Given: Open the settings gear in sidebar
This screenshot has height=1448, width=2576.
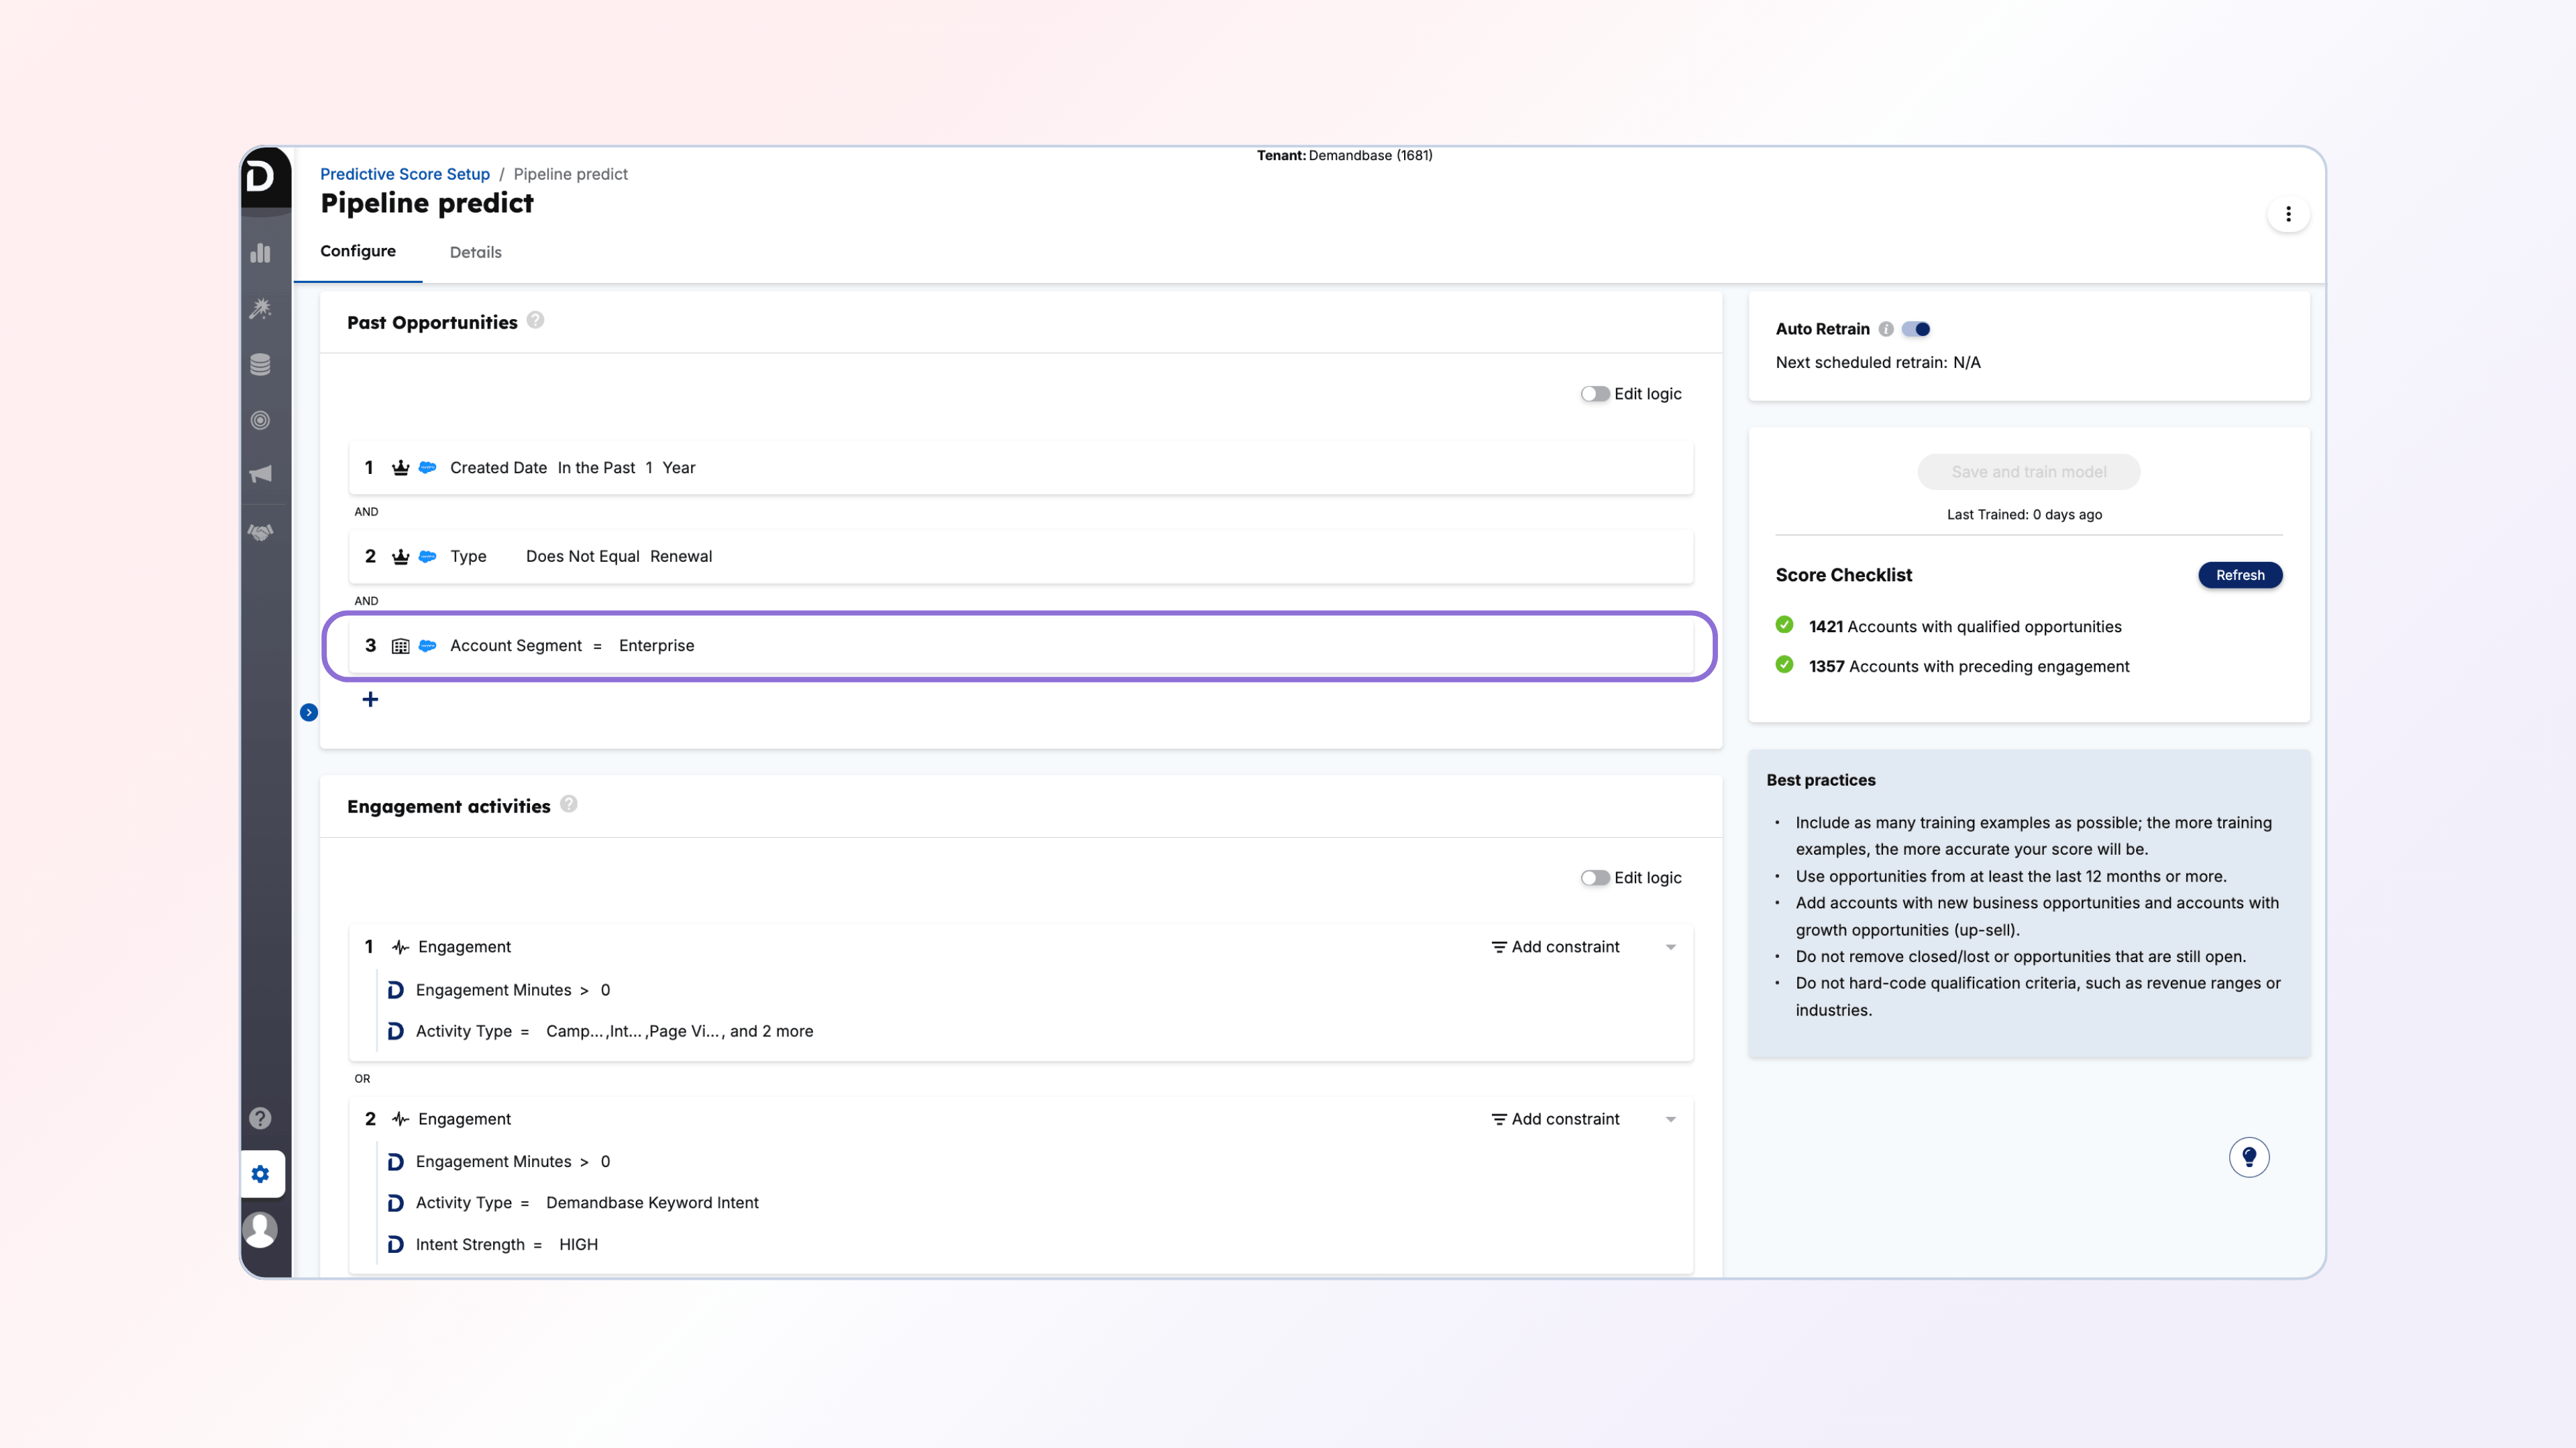Looking at the screenshot, I should 261,1174.
